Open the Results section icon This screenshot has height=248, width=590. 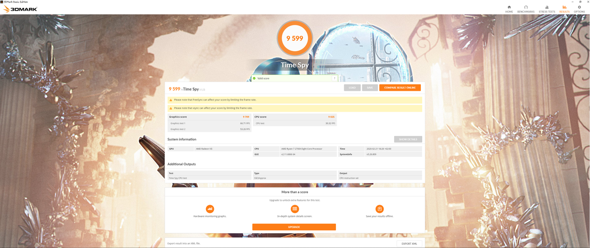coord(564,7)
